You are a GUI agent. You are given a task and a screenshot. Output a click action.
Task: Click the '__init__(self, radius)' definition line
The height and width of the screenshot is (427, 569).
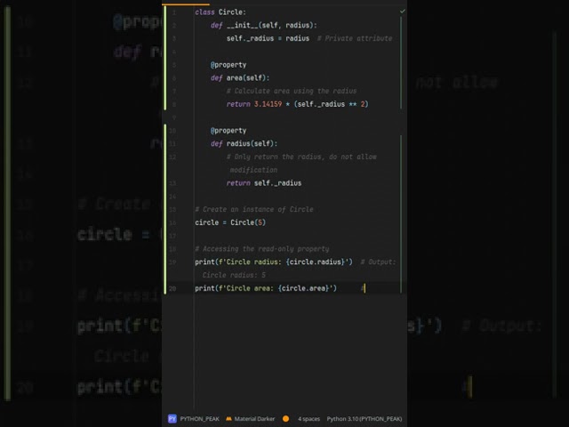pos(264,26)
